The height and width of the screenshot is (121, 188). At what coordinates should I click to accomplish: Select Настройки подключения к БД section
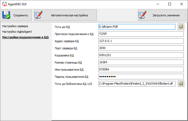click(25, 37)
